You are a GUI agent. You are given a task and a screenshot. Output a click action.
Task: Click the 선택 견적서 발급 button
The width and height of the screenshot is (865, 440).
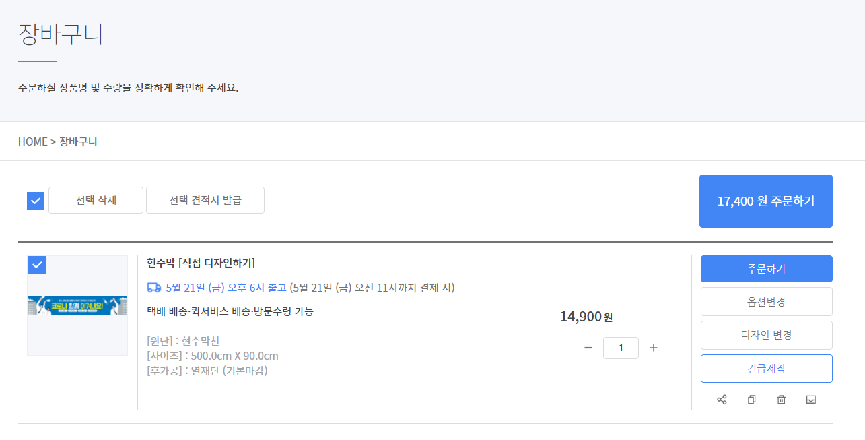point(205,200)
